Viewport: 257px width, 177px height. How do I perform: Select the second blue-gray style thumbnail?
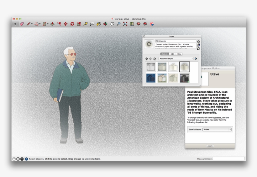162,67
